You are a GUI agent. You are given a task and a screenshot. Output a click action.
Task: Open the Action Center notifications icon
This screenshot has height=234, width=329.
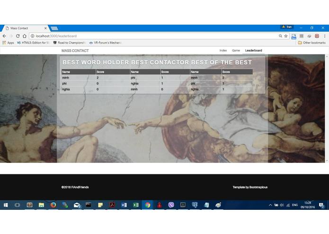(x=321, y=205)
